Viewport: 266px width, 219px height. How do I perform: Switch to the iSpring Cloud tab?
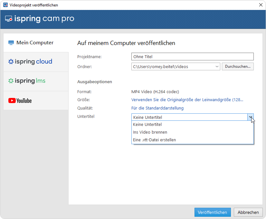[36, 62]
